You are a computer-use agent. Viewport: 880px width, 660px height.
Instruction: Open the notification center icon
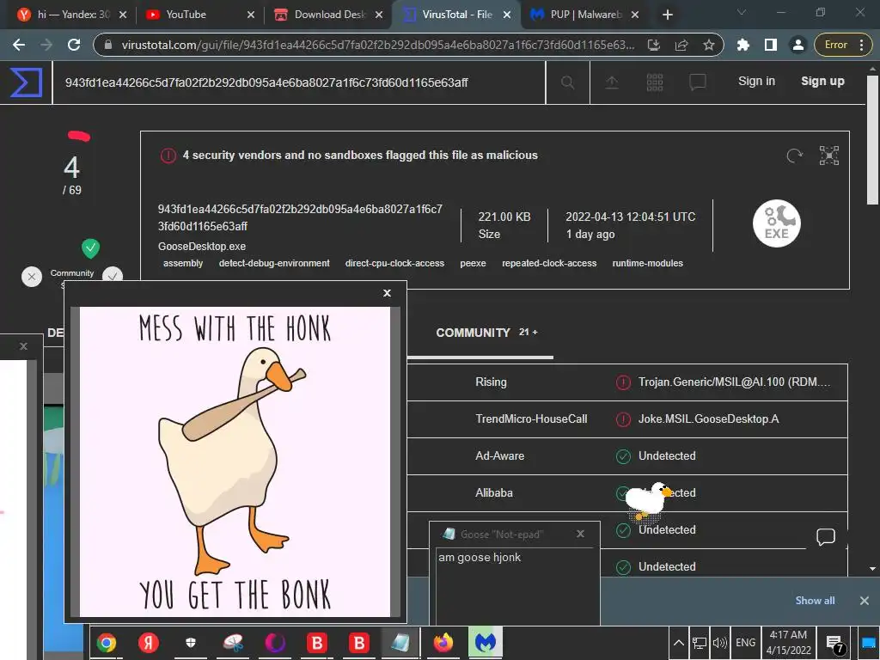click(834, 644)
